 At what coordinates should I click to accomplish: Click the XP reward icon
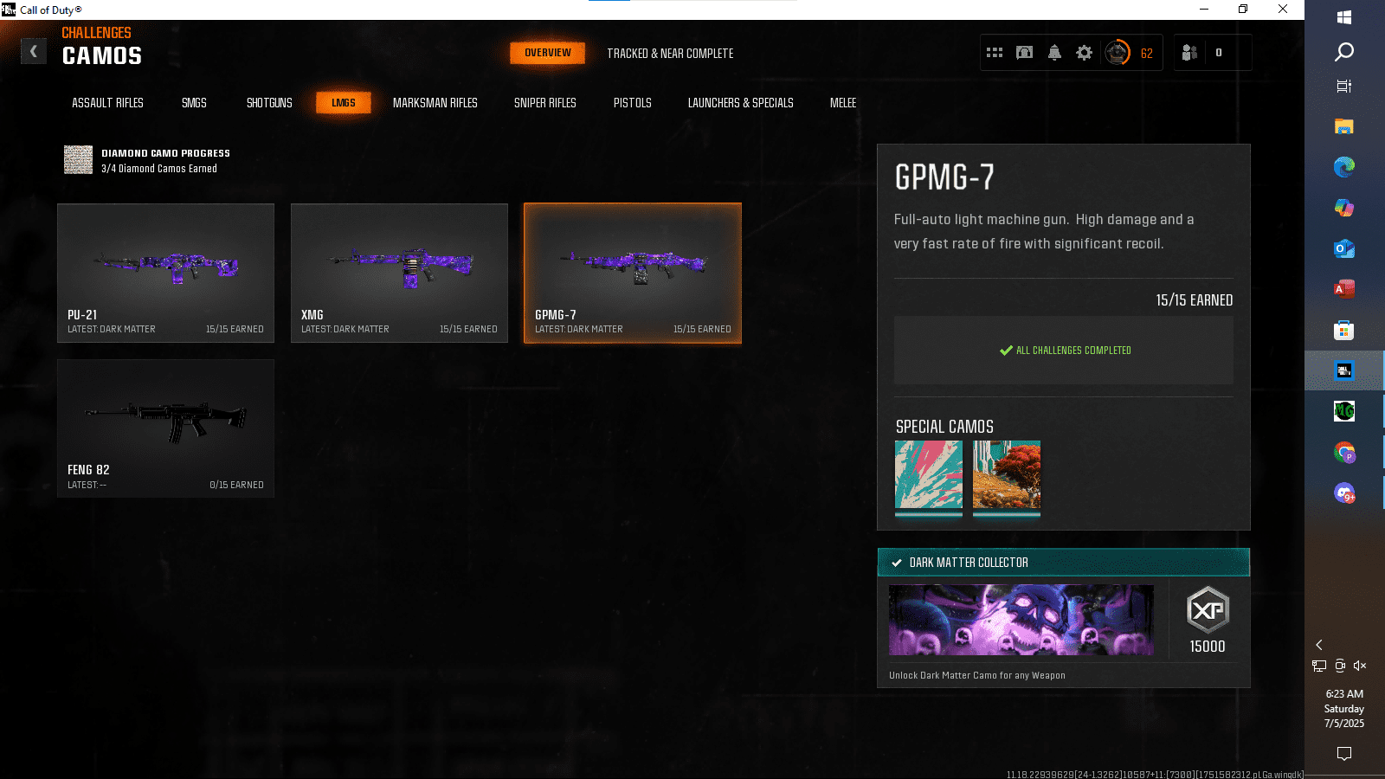[1207, 610]
